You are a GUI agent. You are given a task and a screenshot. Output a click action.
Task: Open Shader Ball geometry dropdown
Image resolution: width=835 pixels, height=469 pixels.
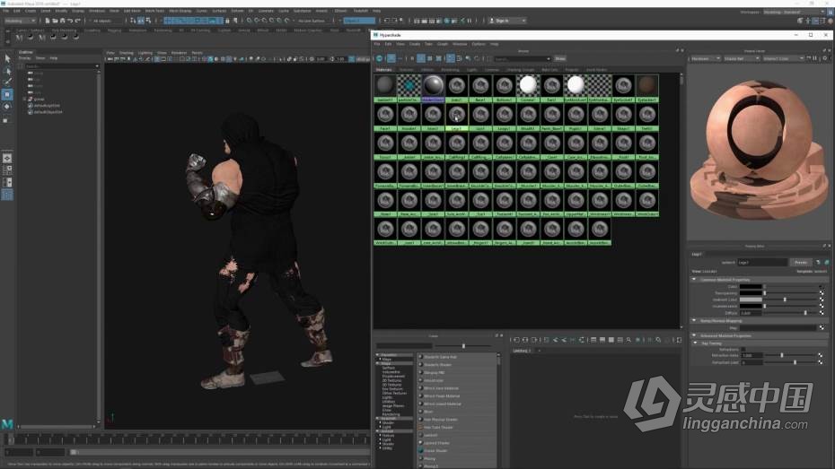coord(742,58)
